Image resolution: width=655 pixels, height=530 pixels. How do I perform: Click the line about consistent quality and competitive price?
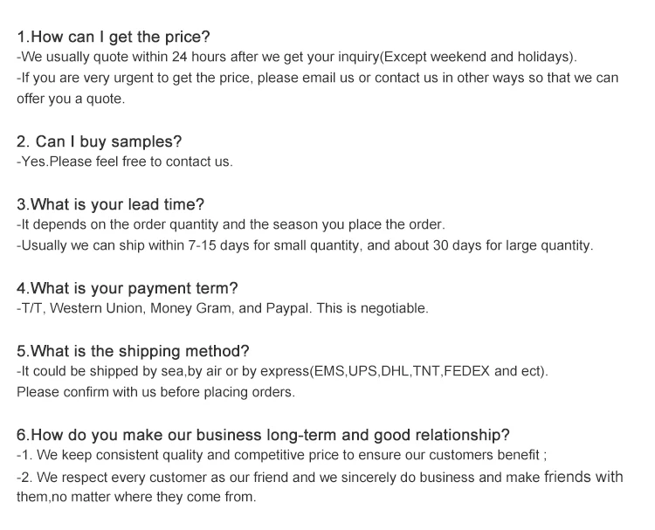(x=281, y=455)
